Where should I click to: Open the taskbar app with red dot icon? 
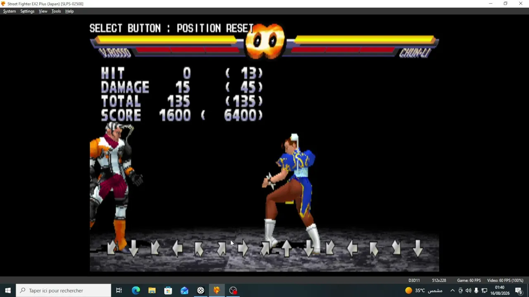[233, 290]
